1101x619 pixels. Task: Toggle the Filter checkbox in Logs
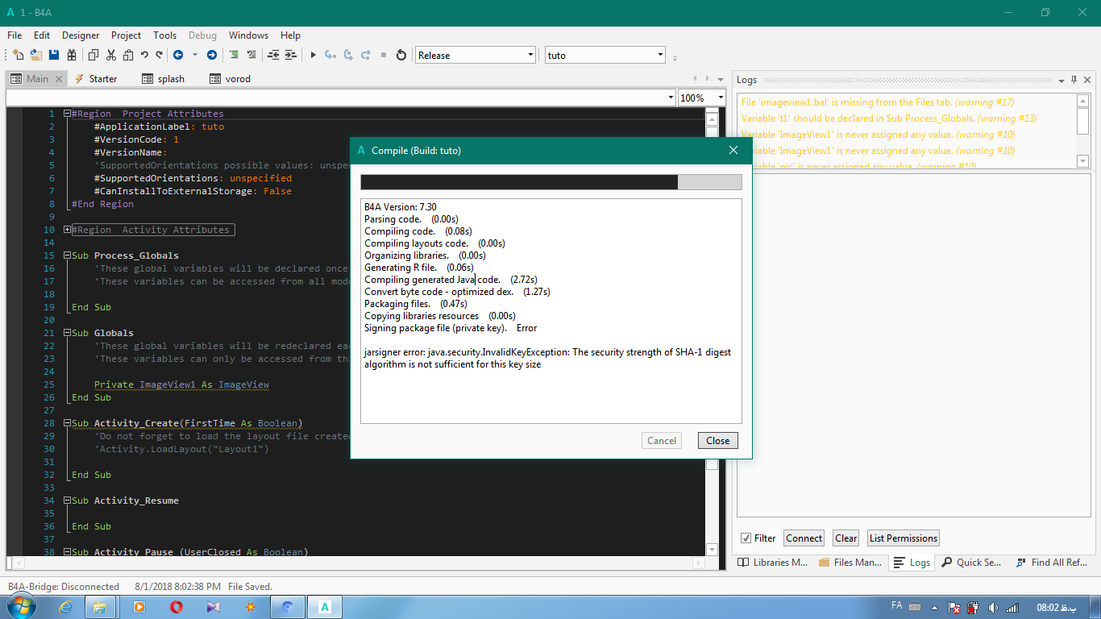pyautogui.click(x=746, y=538)
